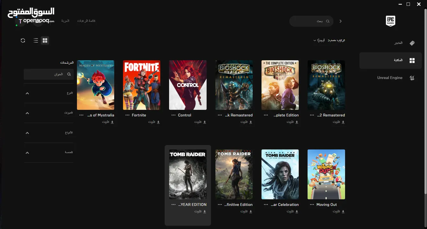
Task: Click the download icon under BioShock 2 Remastered
Action: pos(343,122)
